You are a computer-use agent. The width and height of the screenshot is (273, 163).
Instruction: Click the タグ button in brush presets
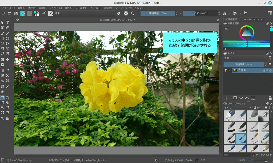(x=258, y=108)
